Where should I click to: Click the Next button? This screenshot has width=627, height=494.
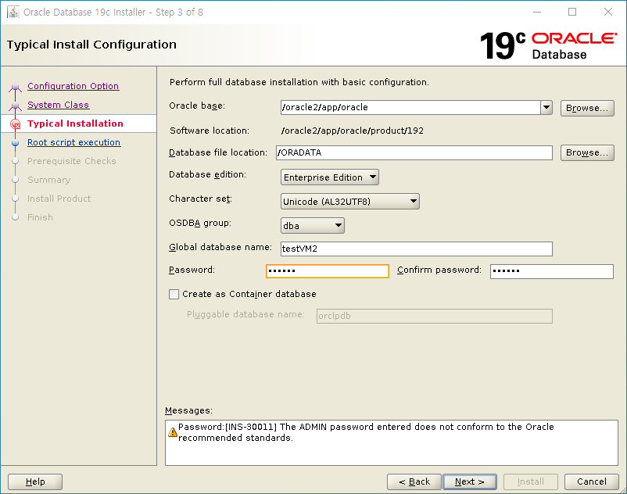[x=470, y=481]
